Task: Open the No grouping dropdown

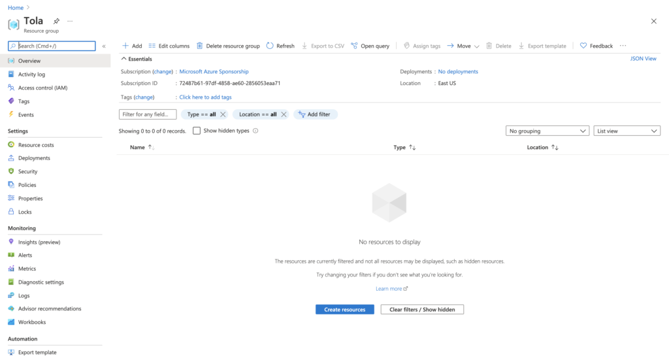Action: coord(547,131)
